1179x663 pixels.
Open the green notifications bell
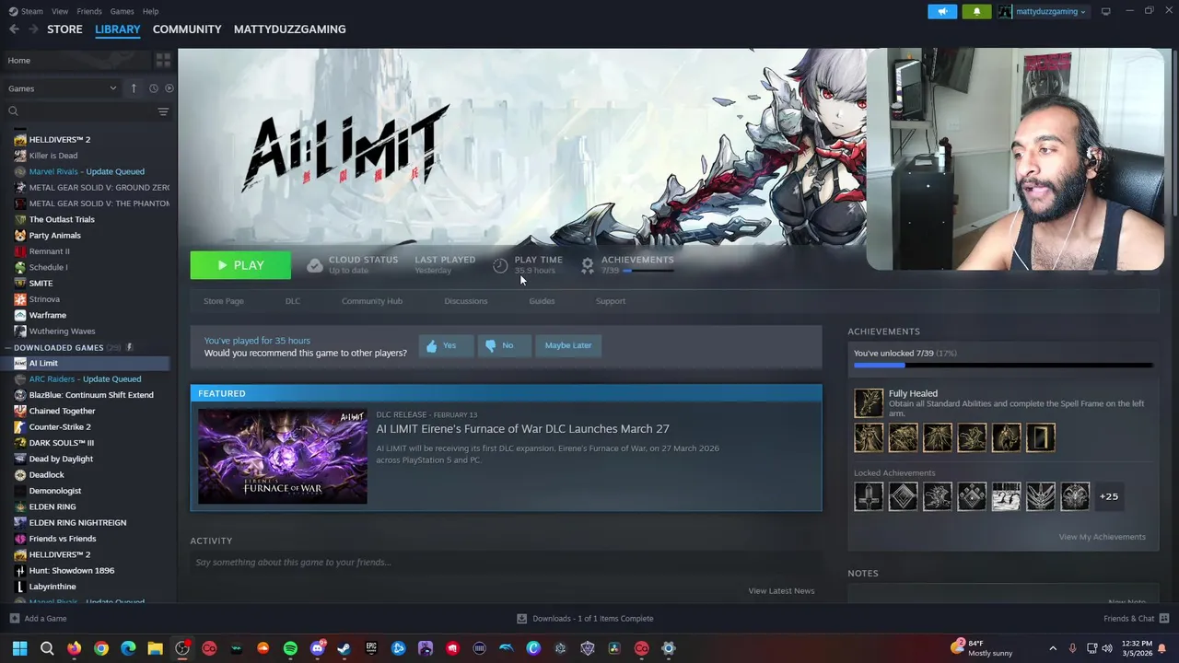tap(977, 11)
